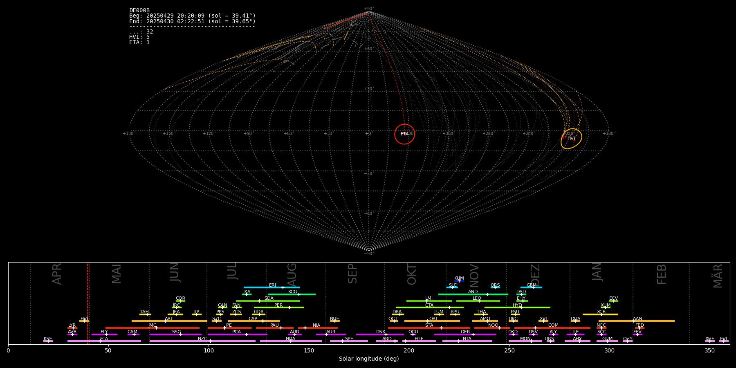Click the JUL month label in timeline

pos(232,271)
